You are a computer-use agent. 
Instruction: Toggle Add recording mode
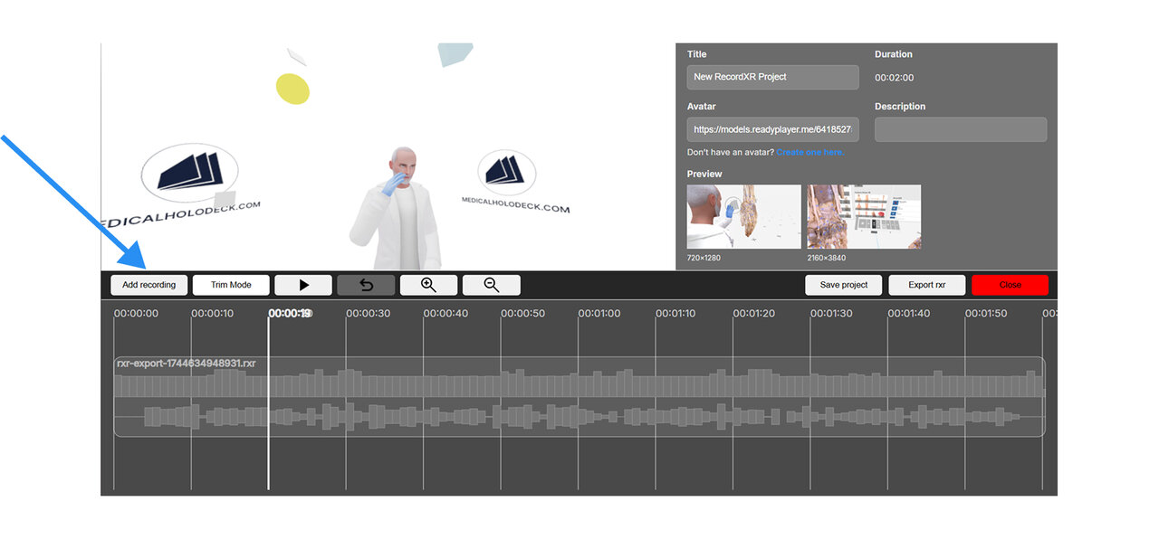[x=148, y=284]
